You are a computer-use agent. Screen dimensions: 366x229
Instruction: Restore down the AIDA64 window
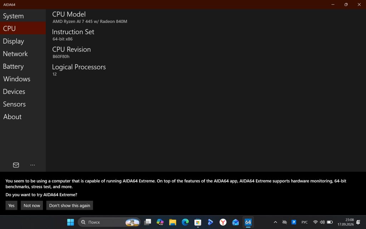(x=346, y=4)
